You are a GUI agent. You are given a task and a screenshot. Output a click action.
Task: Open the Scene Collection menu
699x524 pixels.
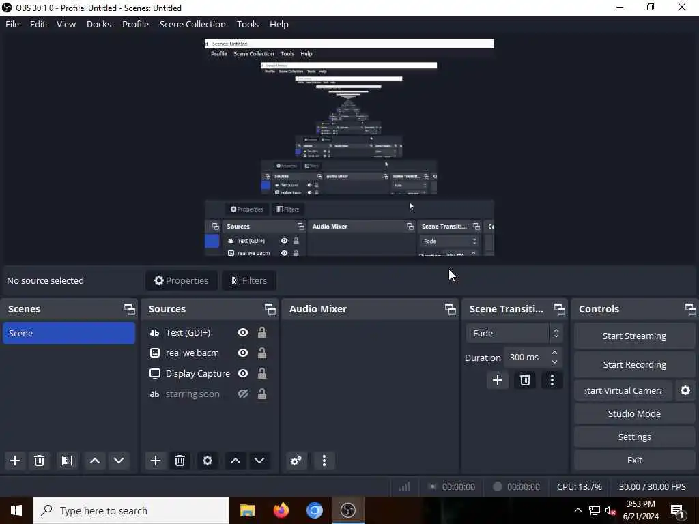coord(192,24)
